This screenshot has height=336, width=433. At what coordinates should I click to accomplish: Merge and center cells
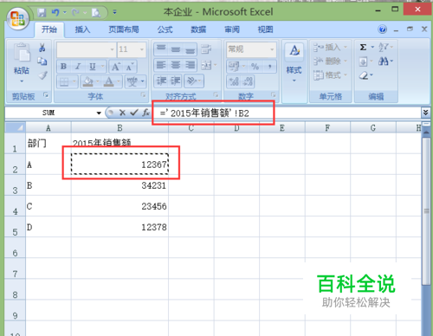tap(206, 65)
